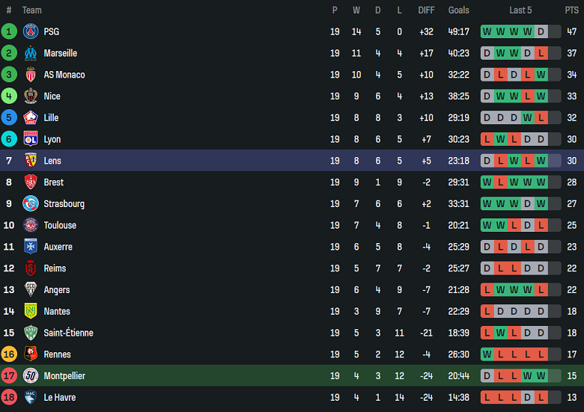The height and width of the screenshot is (412, 584).
Task: Click Brest's first green W form badge
Action: [487, 182]
